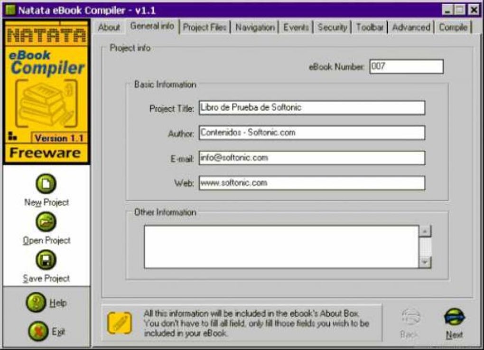Open the Project Files tab
Viewport: 484px width, 350px height.
click(205, 27)
